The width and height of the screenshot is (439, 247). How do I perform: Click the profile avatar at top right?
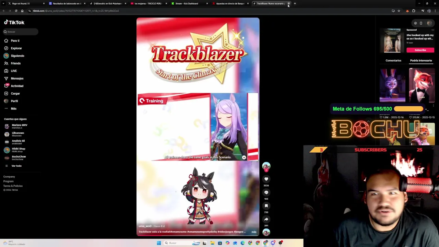tap(429, 23)
